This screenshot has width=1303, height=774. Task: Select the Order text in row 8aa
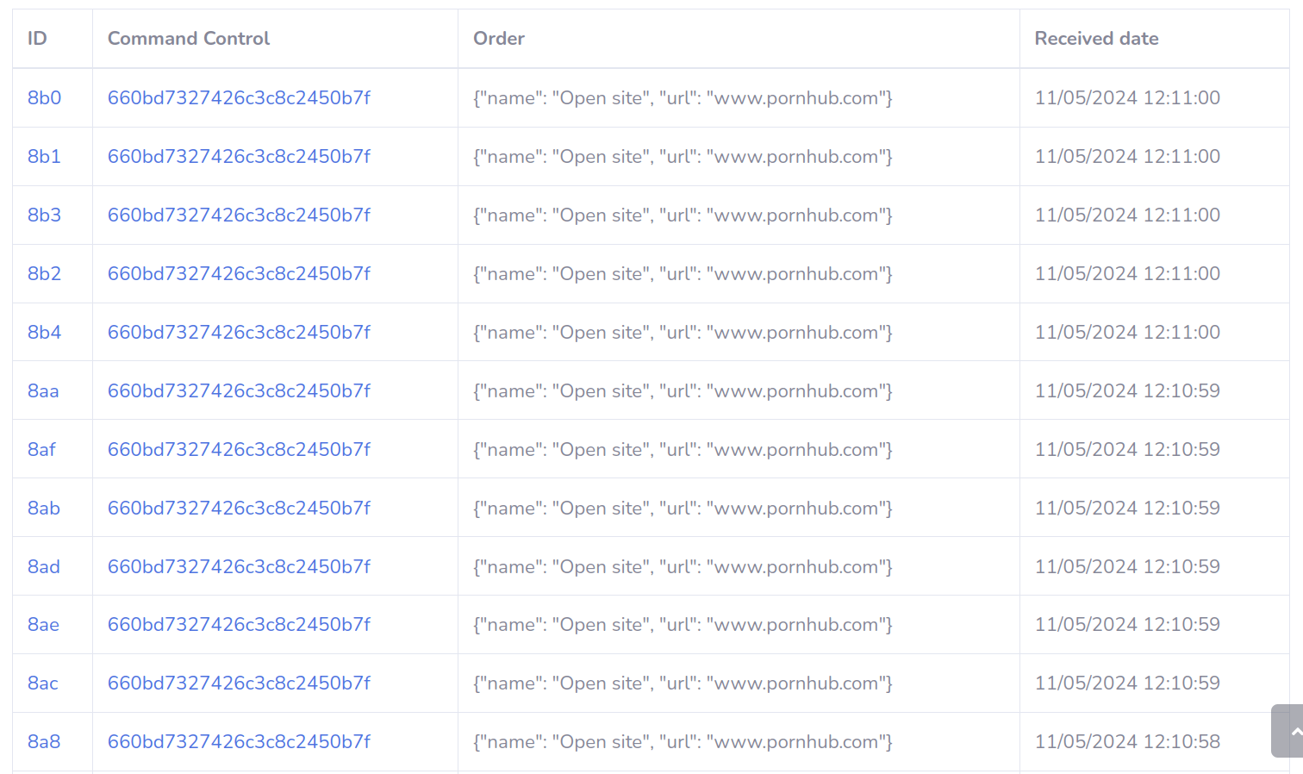coord(683,391)
